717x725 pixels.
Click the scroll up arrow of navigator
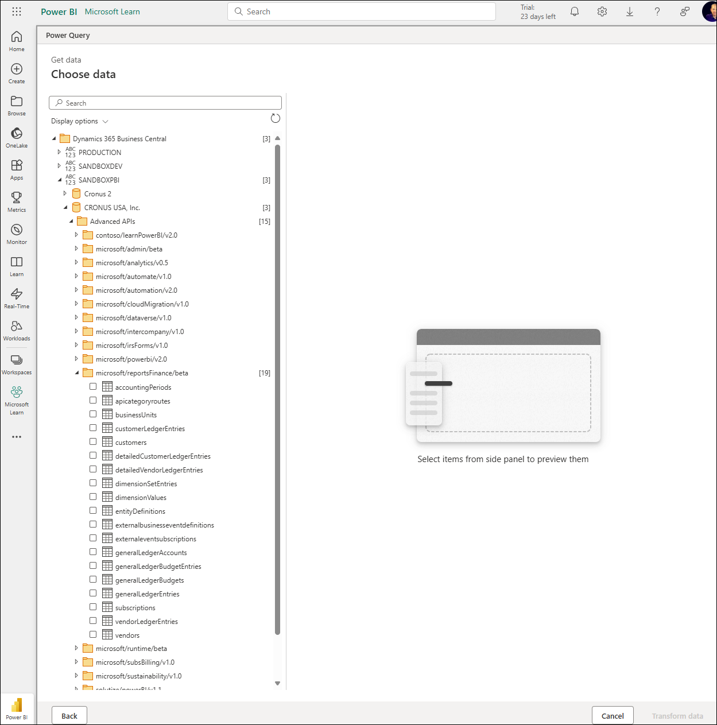[277, 138]
